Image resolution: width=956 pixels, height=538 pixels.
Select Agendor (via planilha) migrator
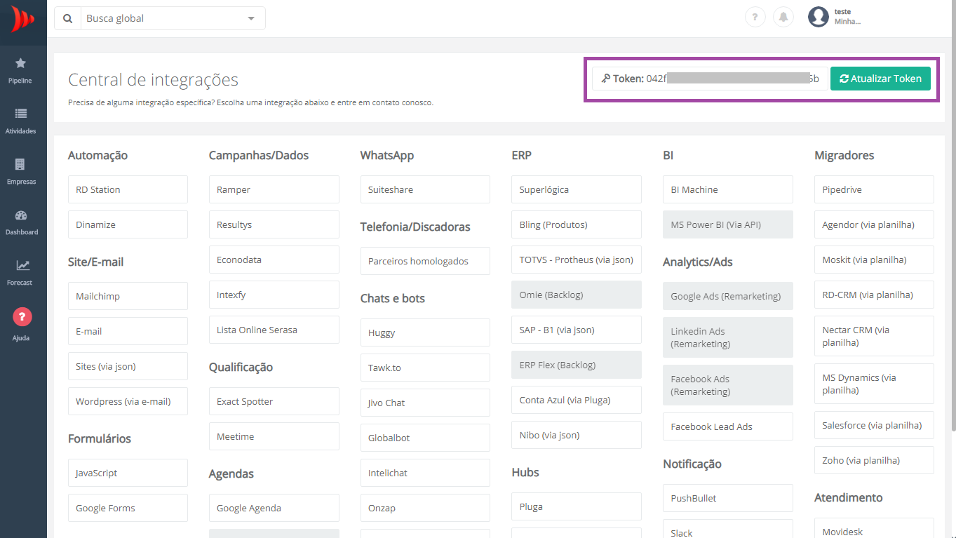874,224
